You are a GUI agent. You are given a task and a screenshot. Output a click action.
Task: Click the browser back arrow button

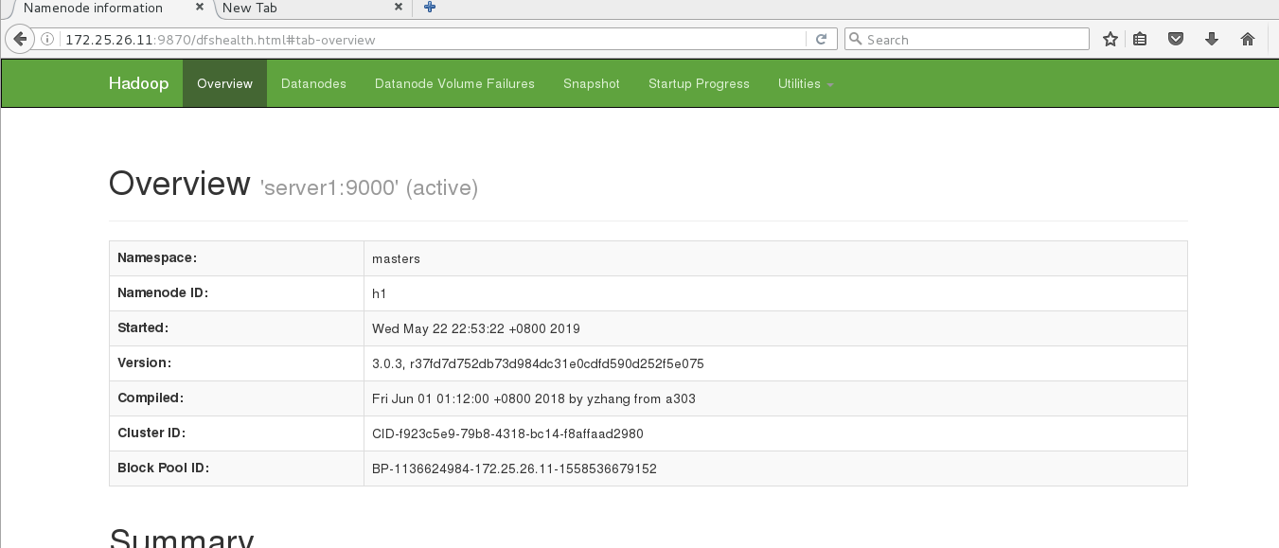(19, 39)
